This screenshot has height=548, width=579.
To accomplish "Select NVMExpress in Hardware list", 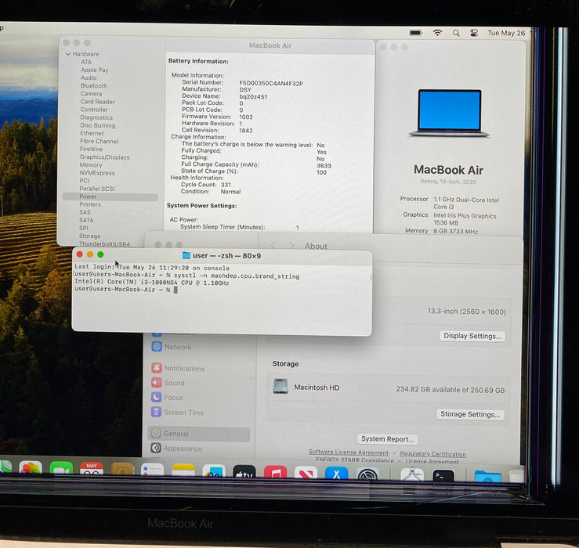I will pos(97,173).
